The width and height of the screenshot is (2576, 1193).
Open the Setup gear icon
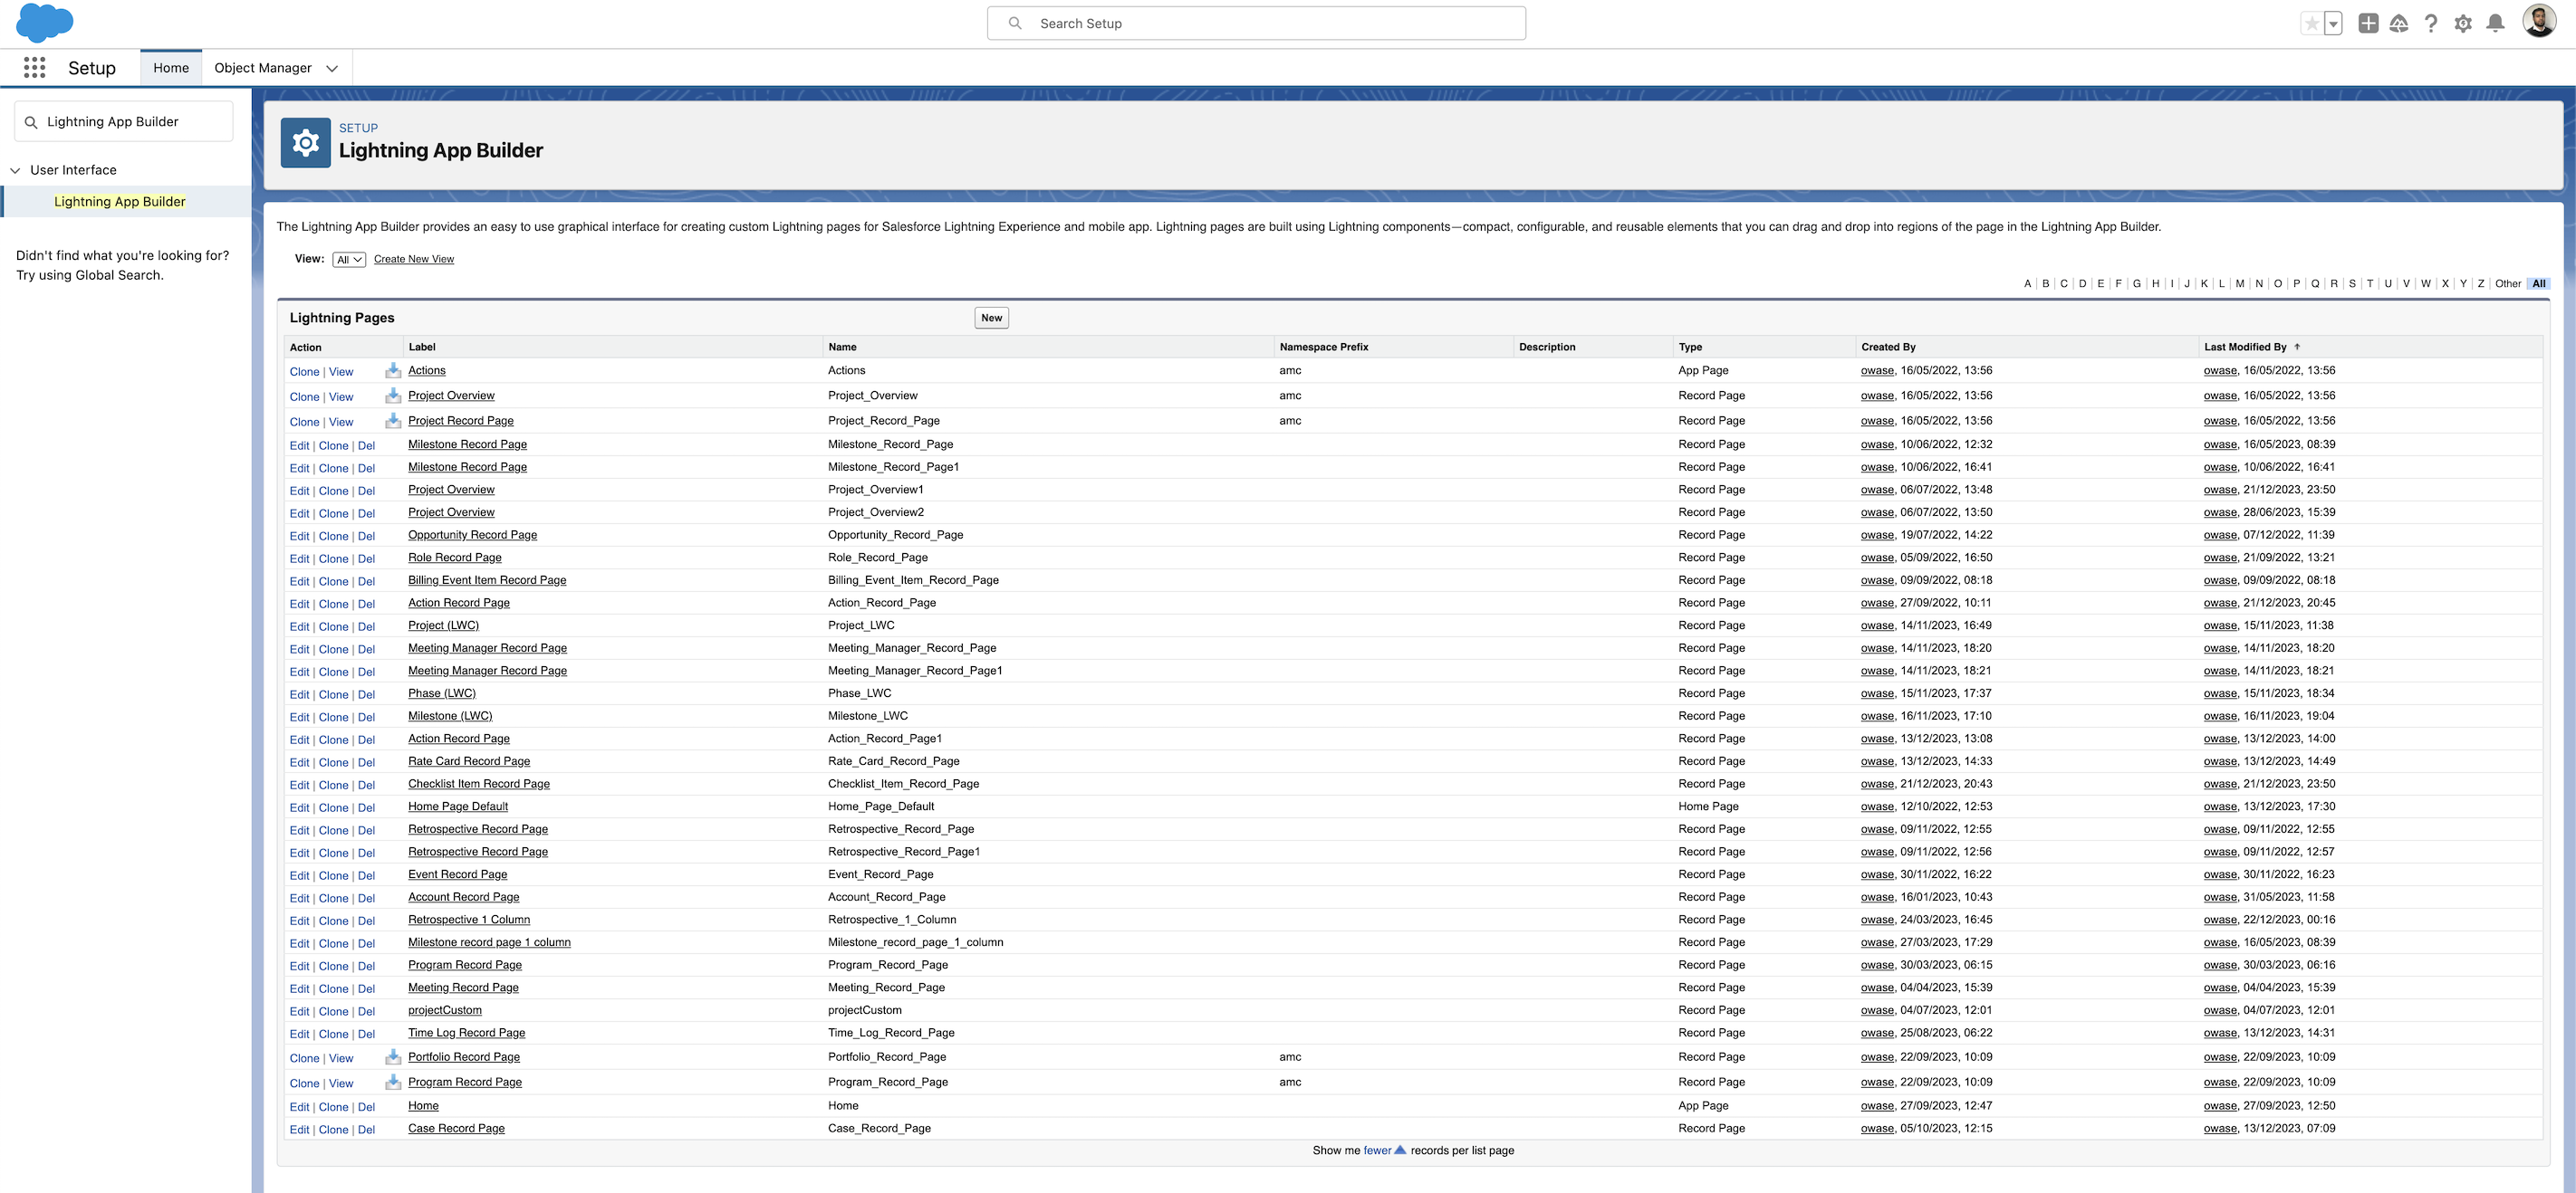(x=2463, y=22)
